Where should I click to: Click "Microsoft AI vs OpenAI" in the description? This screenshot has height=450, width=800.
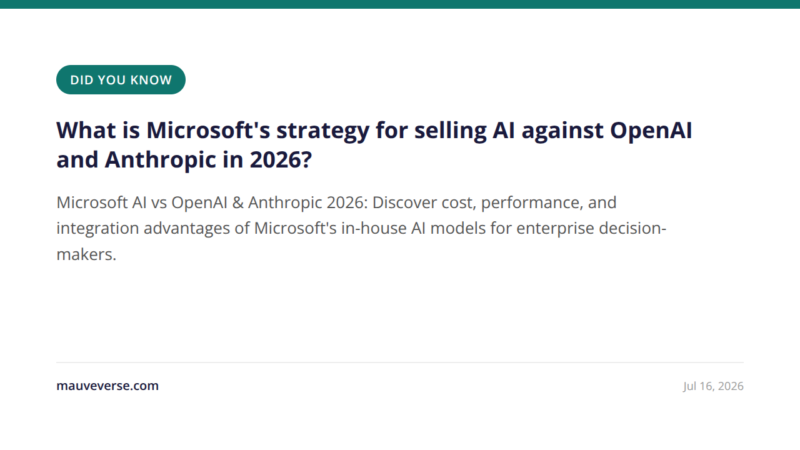tap(143, 202)
